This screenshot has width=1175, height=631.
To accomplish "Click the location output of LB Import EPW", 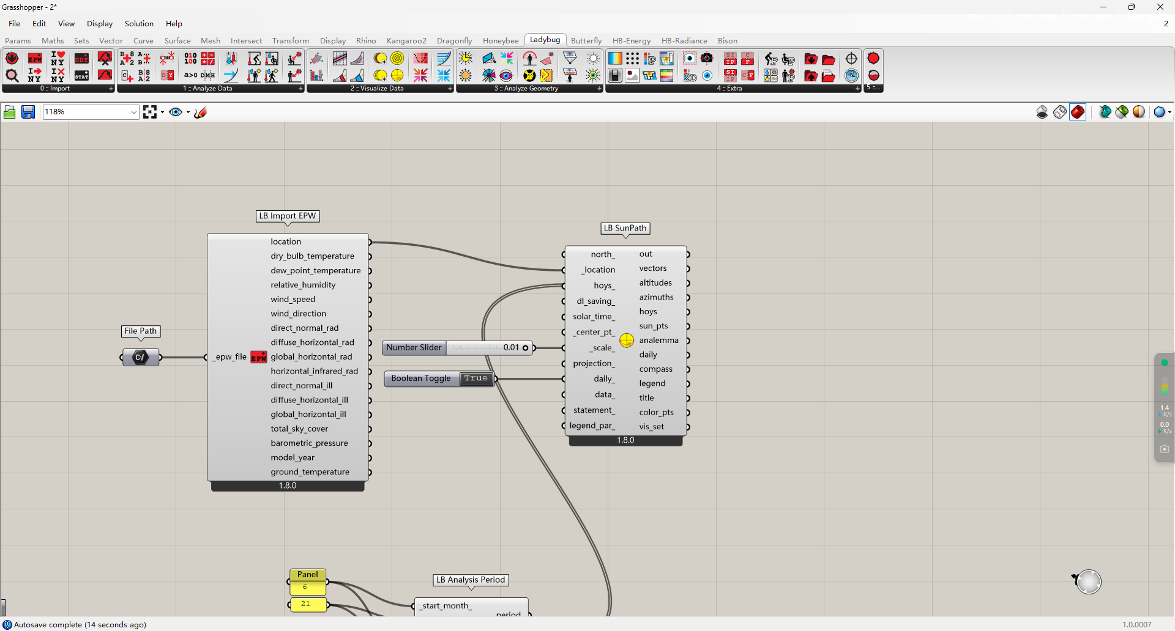I will (x=286, y=242).
